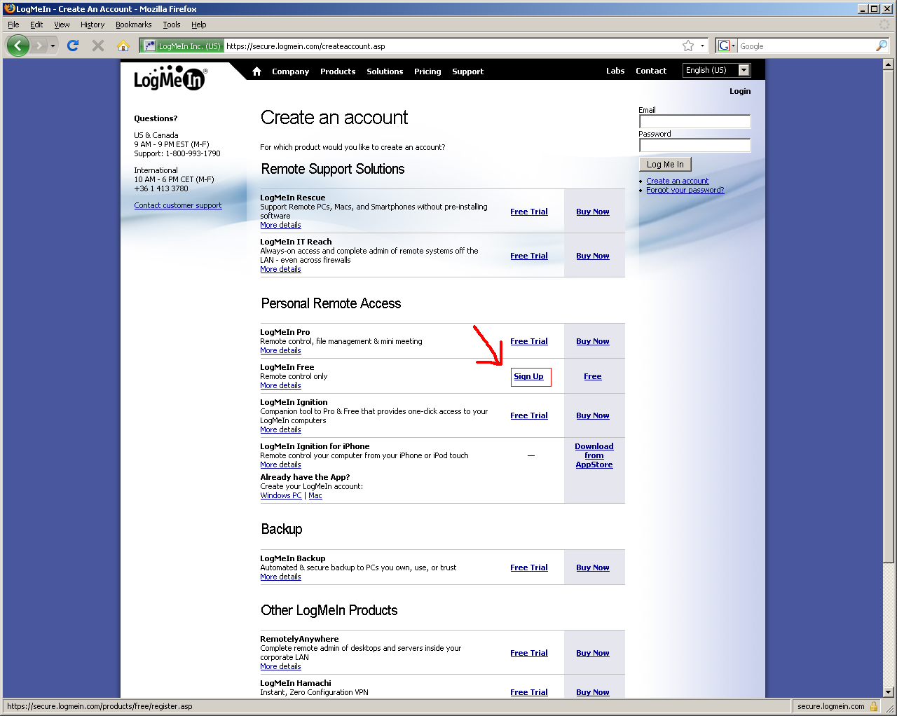The image size is (897, 716).
Task: Click the vertical scrollbar thumb
Action: click(x=888, y=316)
